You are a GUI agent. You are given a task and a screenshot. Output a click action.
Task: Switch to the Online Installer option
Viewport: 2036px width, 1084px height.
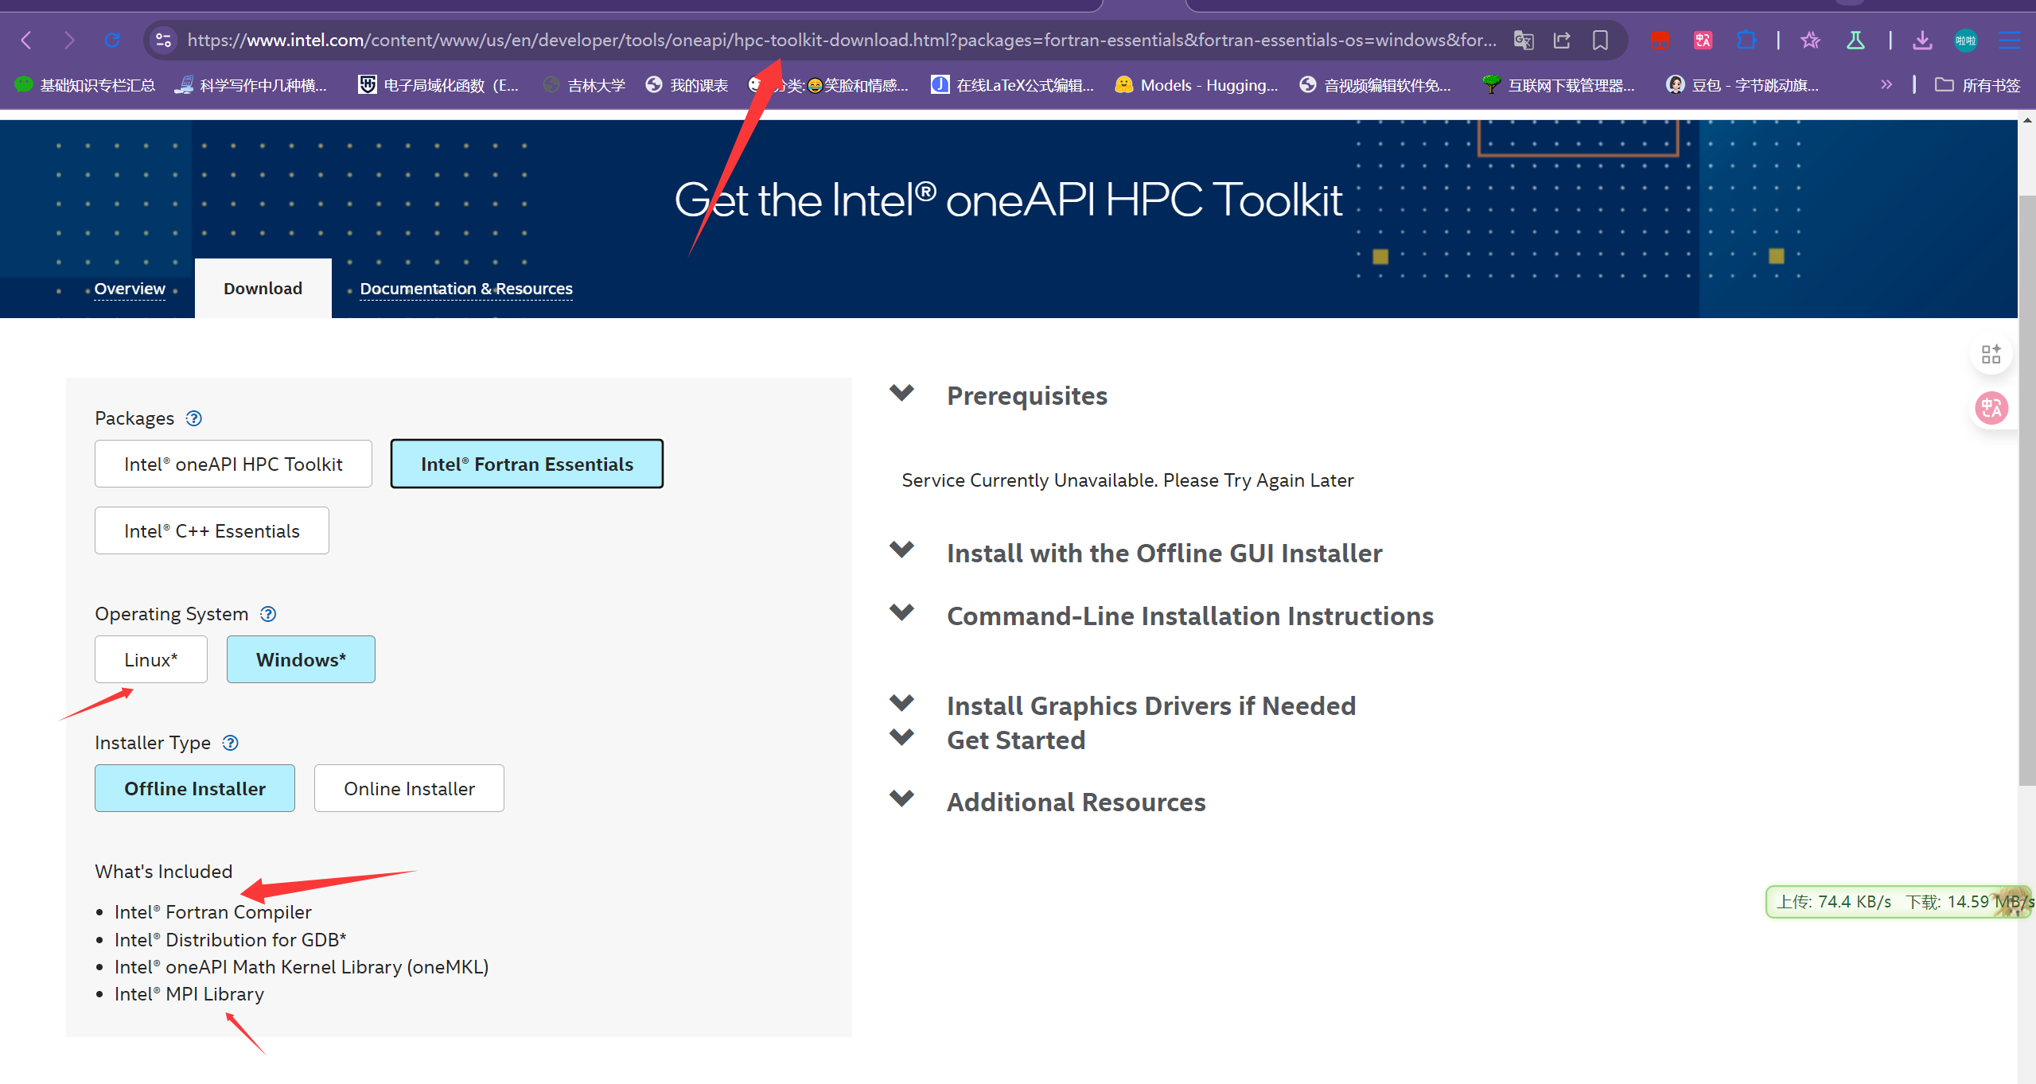(408, 788)
